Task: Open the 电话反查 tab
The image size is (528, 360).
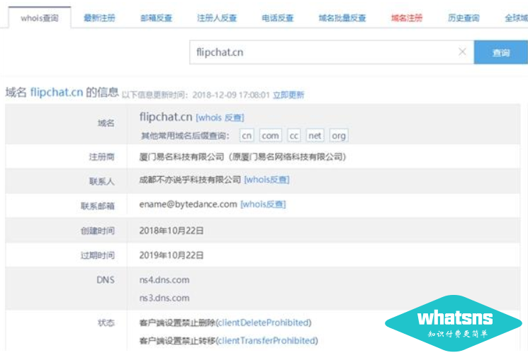Action: [278, 18]
